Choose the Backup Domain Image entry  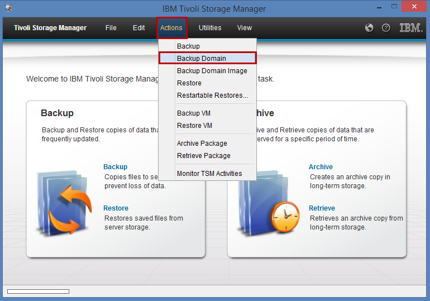(208, 71)
